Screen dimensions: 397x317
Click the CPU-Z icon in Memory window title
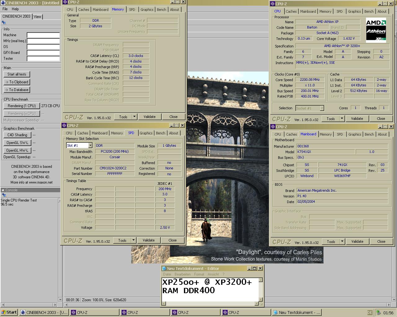point(65,2)
